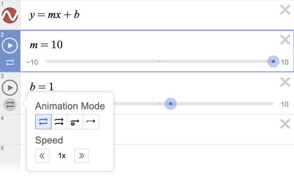294x195 pixels.
Task: Edit the m slider's upper limit 10
Action: [x=285, y=62]
